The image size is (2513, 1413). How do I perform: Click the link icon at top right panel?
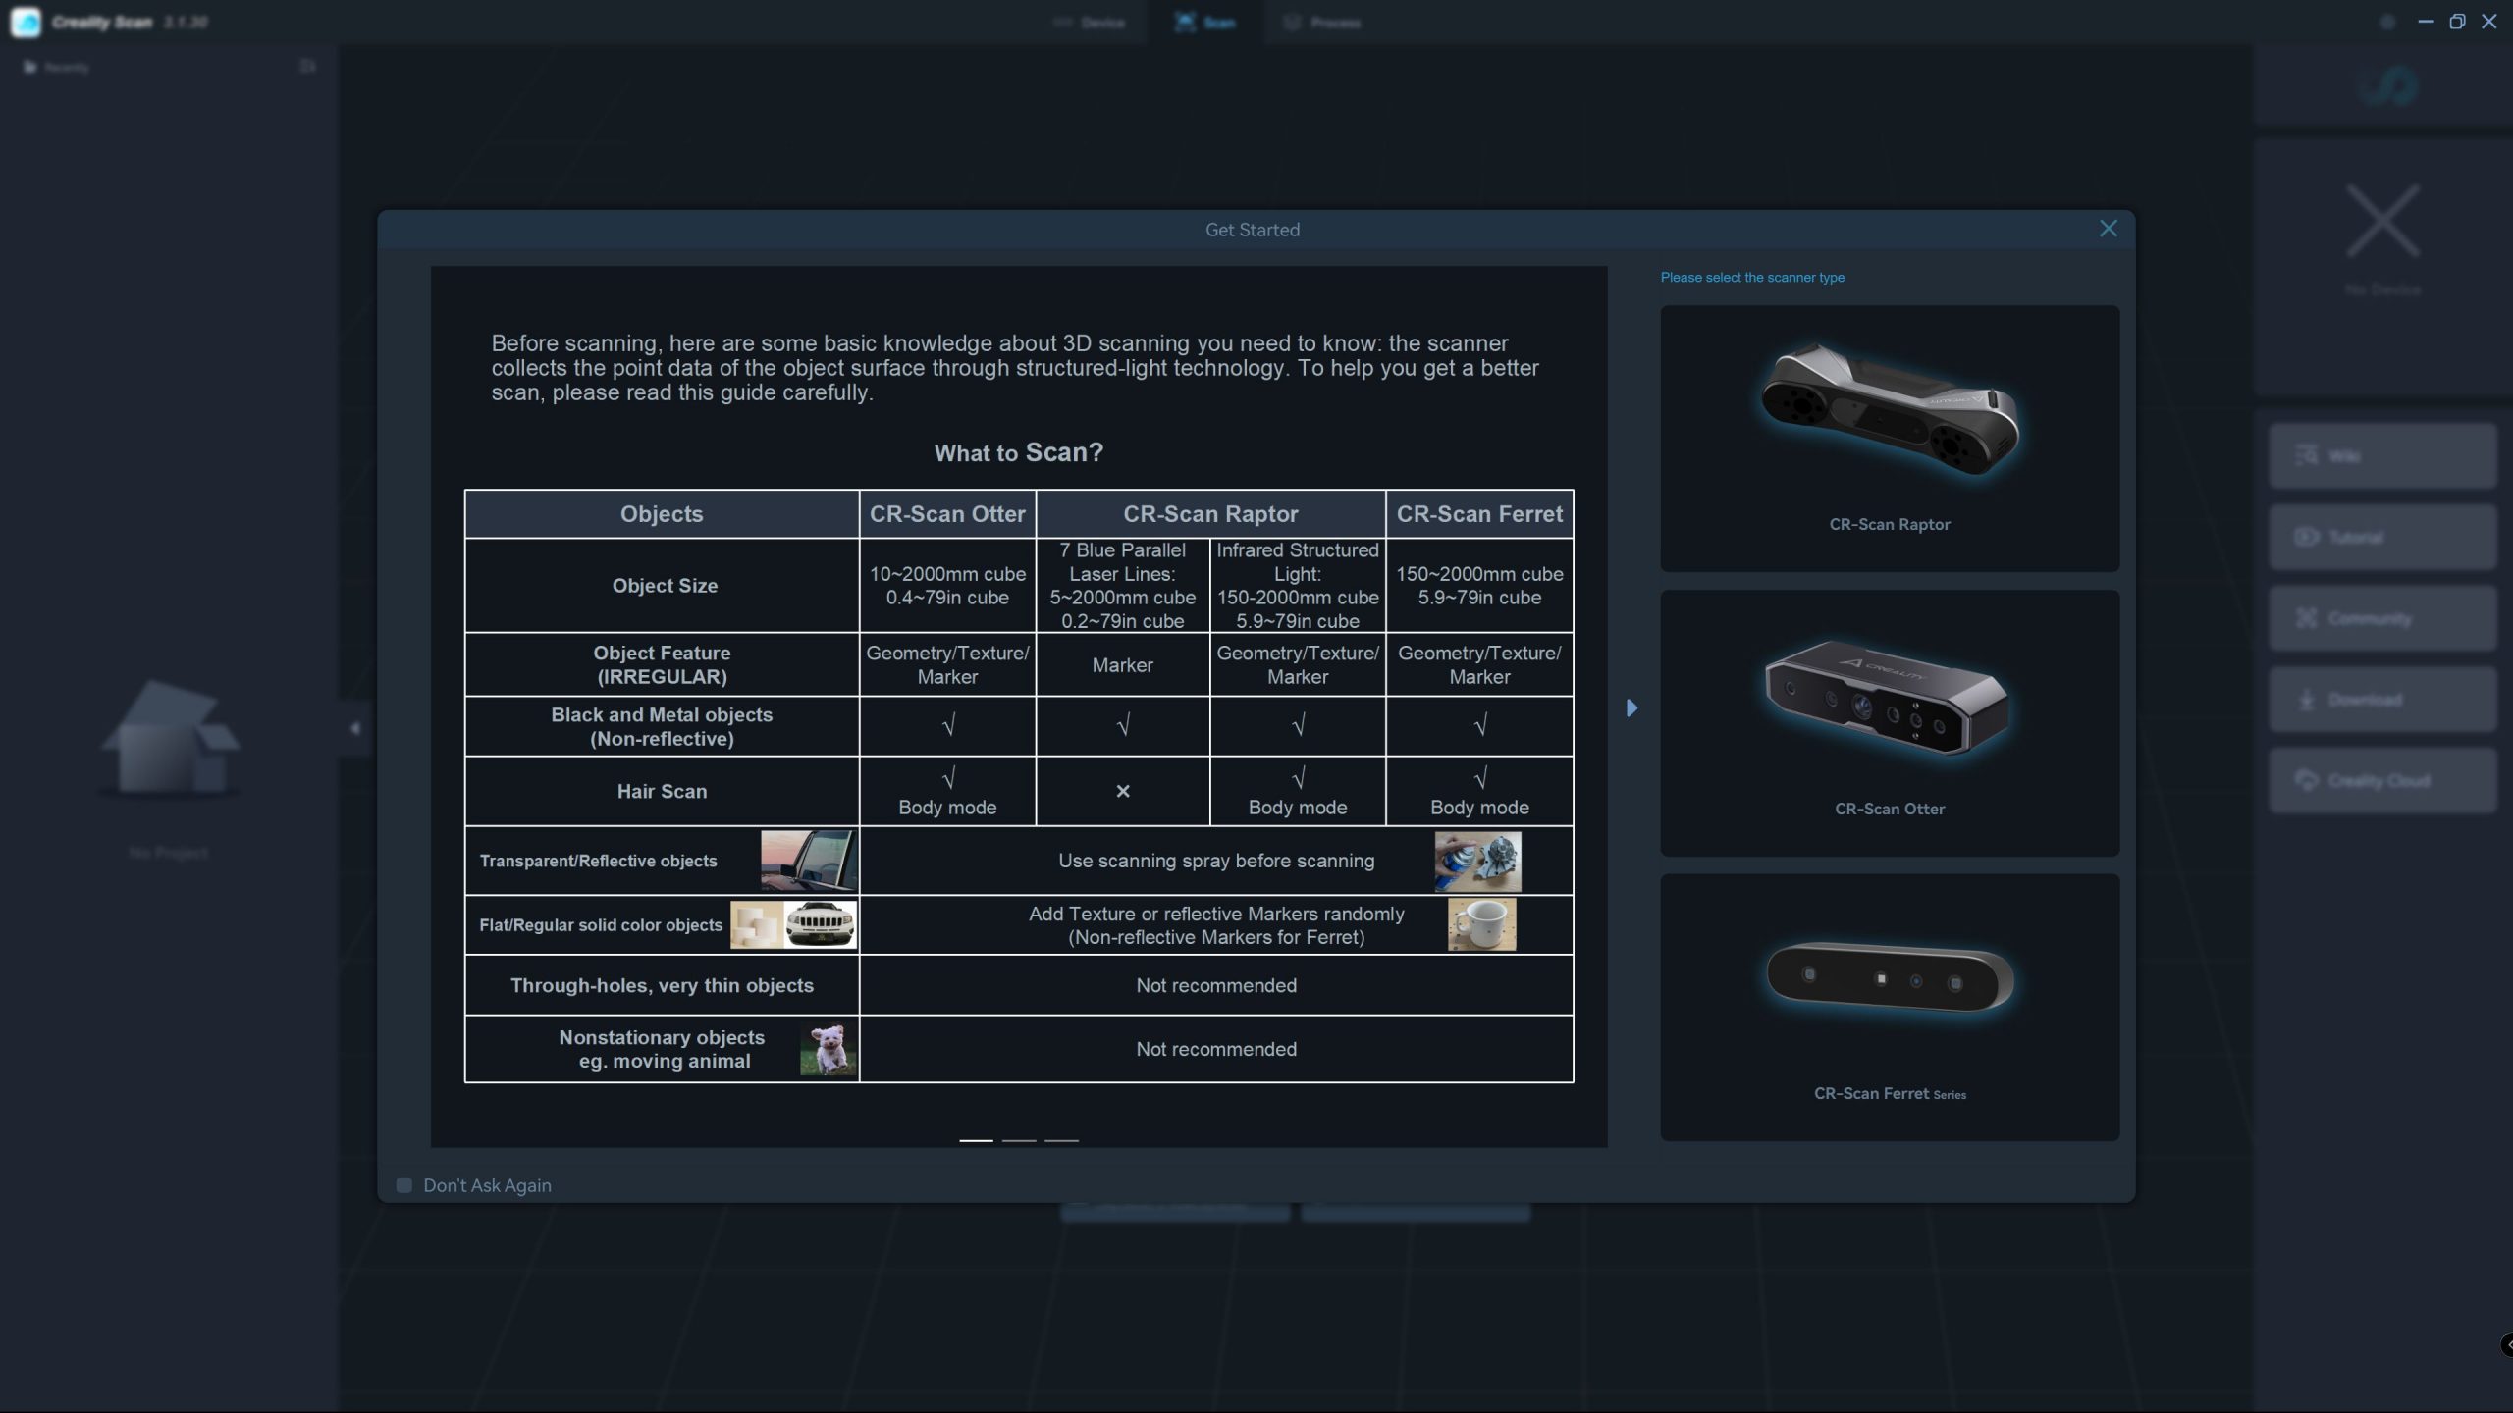(x=2386, y=86)
